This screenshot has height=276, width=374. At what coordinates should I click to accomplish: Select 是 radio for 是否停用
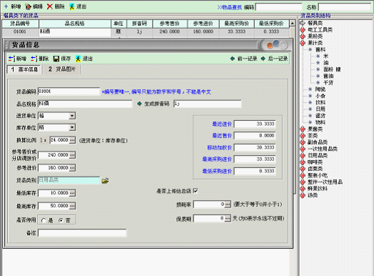pos(44,220)
